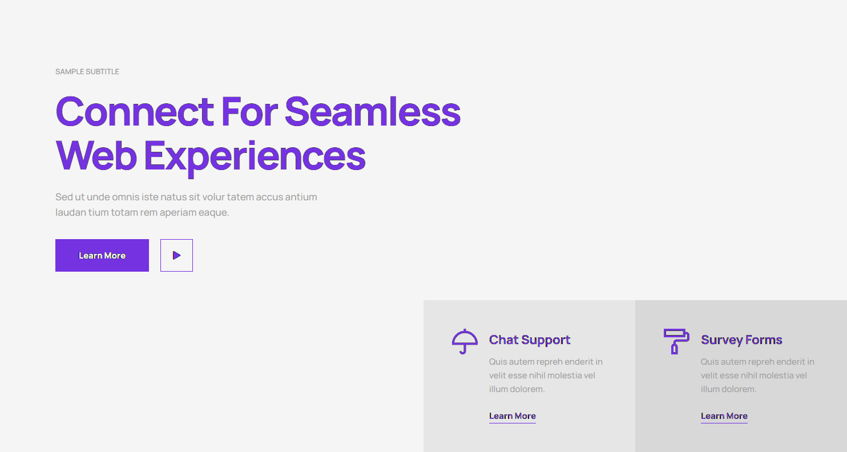Click the text line "laudan tium totam rem"
This screenshot has width=847, height=452.
point(142,213)
